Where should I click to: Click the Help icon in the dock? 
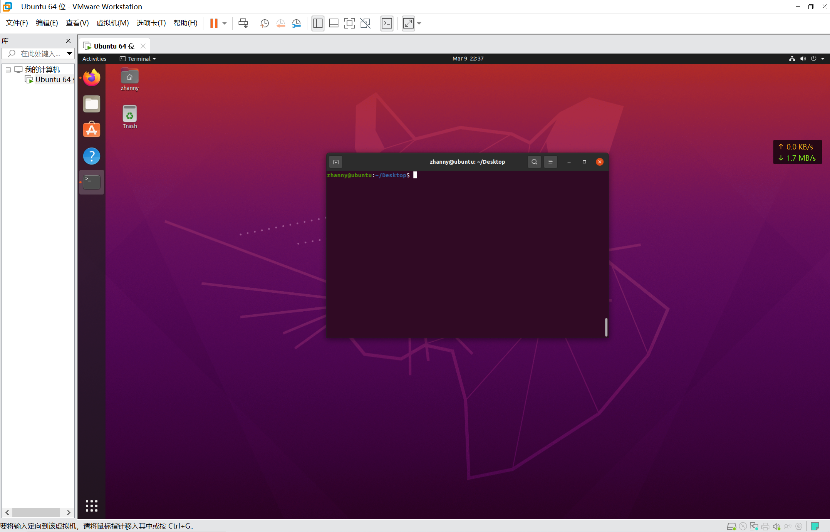(x=91, y=156)
